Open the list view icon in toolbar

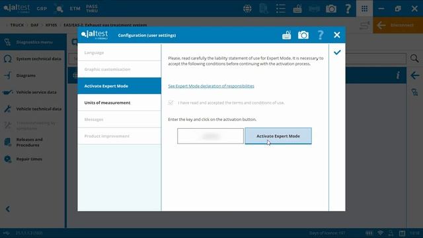point(280,9)
